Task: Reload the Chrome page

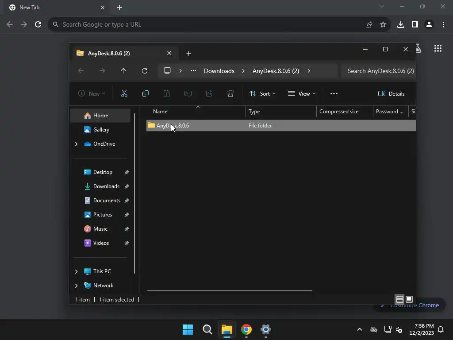Action: click(x=38, y=24)
